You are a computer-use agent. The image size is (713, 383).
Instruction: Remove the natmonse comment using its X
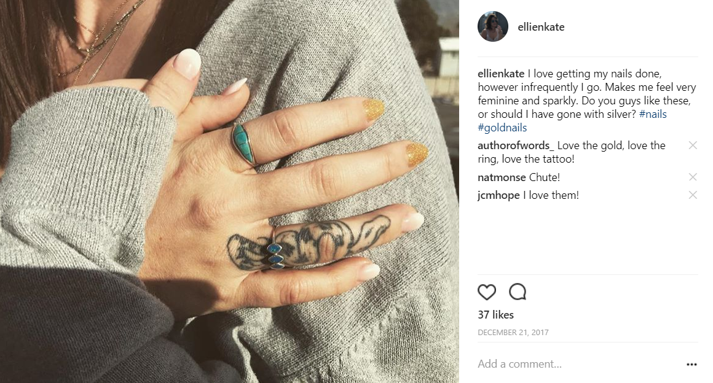[693, 177]
